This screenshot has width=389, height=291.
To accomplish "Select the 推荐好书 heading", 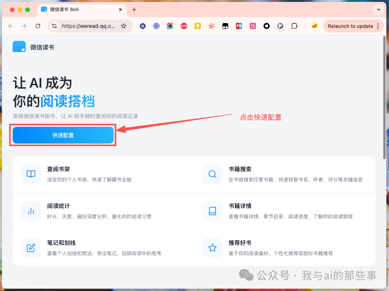I will coord(240,243).
